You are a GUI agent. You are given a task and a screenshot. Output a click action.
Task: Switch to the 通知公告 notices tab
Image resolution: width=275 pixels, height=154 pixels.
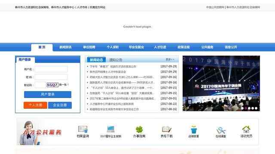[116, 60]
